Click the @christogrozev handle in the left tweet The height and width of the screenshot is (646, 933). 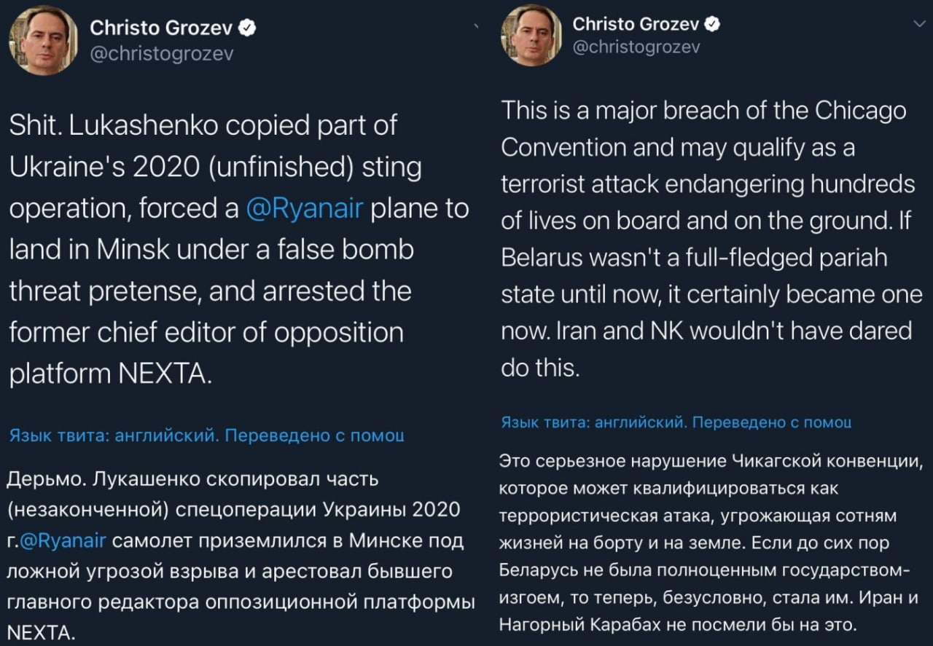coord(160,54)
